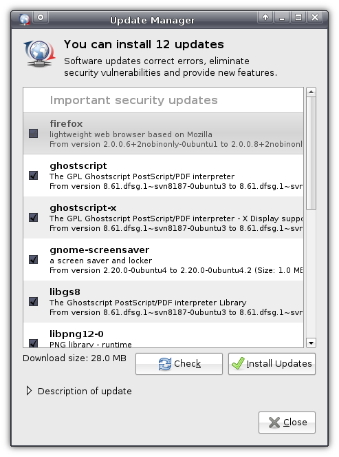The image size is (339, 457).
Task: Click the scroll down arrow of updates list
Action: pyautogui.click(x=311, y=343)
